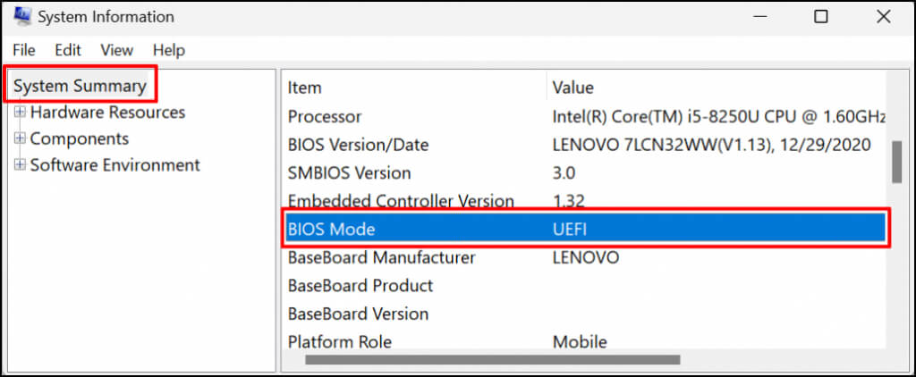Expand the Software Environment node
This screenshot has width=916, height=377.
(x=20, y=165)
